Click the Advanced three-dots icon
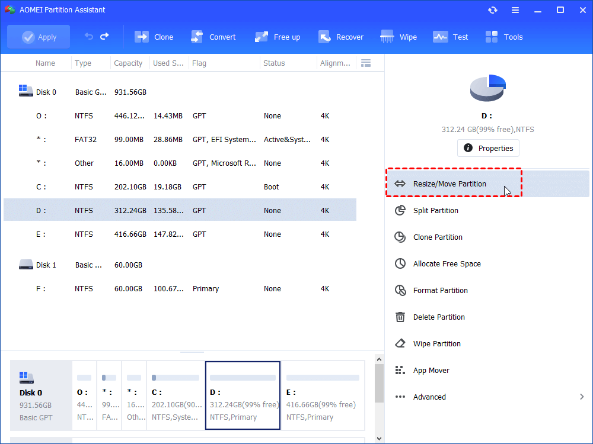This screenshot has width=593, height=444. pos(400,397)
